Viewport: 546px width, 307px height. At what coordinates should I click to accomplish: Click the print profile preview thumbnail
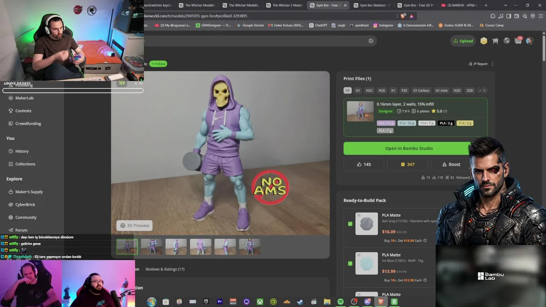pyautogui.click(x=360, y=111)
